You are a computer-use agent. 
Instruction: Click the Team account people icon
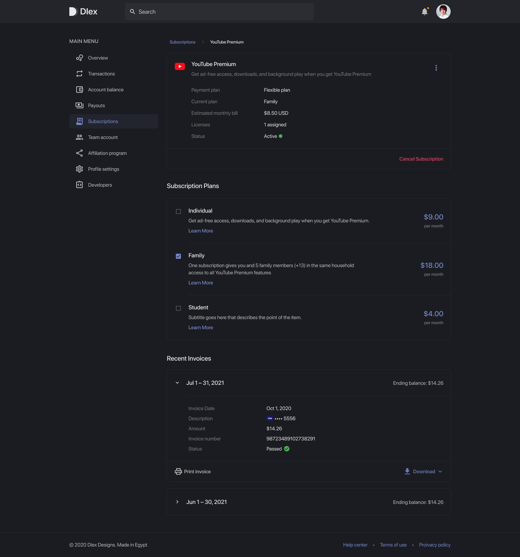tap(79, 137)
